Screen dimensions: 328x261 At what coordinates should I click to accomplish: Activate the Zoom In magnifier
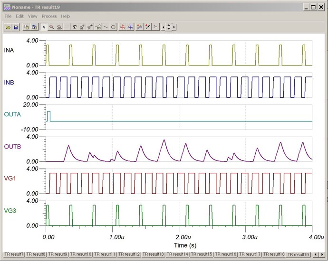coord(51,27)
